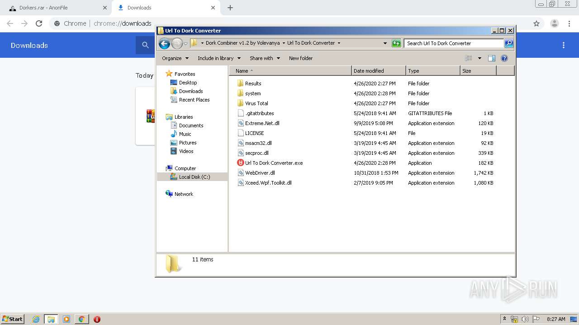The height and width of the screenshot is (325, 579).
Task: Click the New folder button
Action: point(301,58)
